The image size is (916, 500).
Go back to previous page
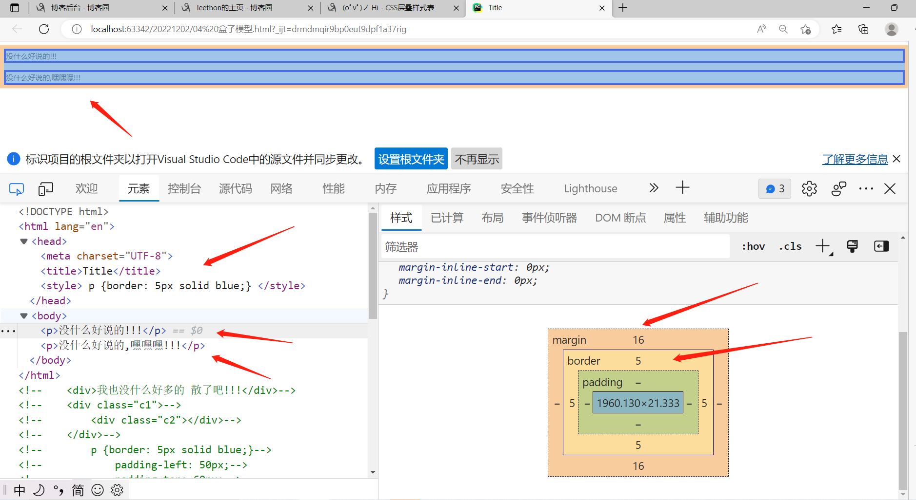point(17,29)
